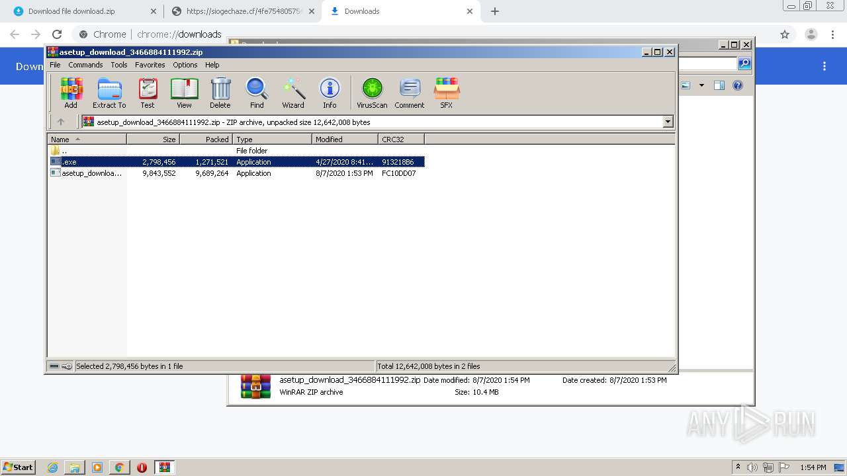Select the asetup_downloa... file row

coord(236,173)
